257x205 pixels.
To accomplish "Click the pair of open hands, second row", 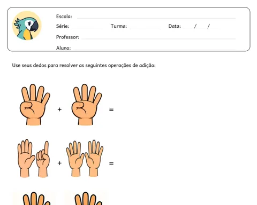I will (85, 159).
